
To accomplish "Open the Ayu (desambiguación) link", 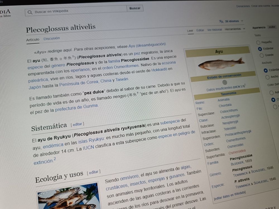I will coord(147,45).
